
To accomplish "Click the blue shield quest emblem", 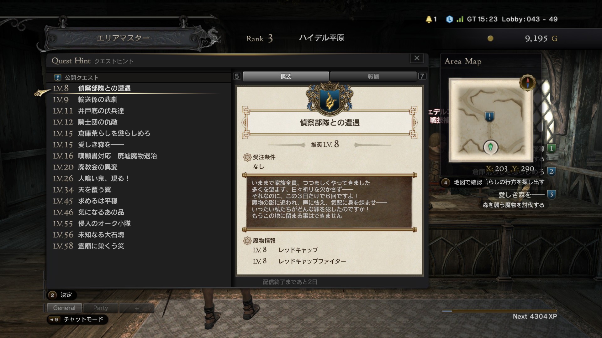I will [330, 100].
